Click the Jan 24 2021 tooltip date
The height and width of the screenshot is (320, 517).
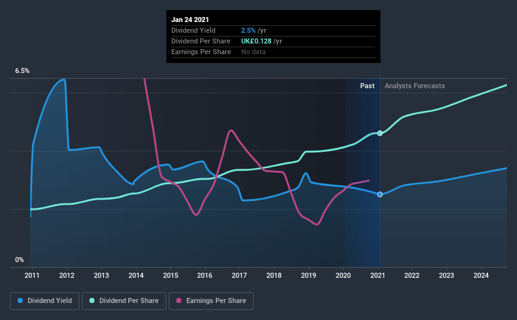190,20
